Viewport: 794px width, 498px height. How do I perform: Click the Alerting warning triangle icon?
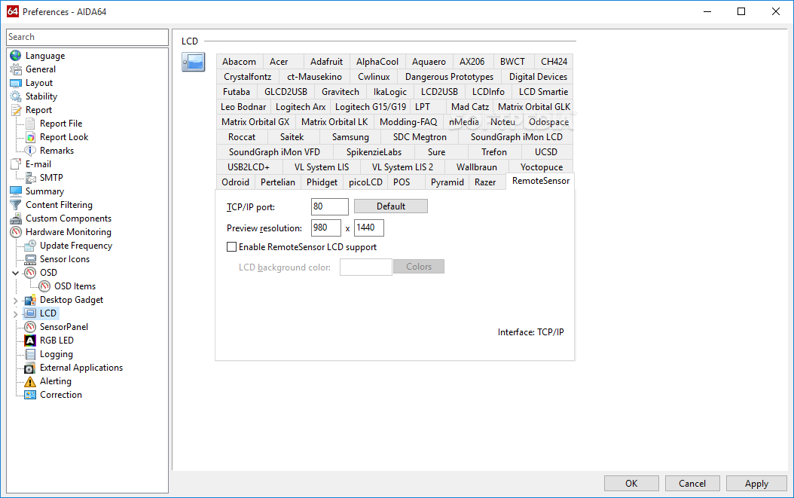30,381
